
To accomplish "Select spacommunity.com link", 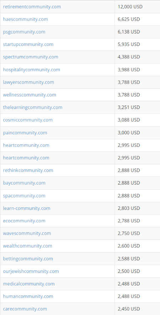I will [x=24, y=196].
